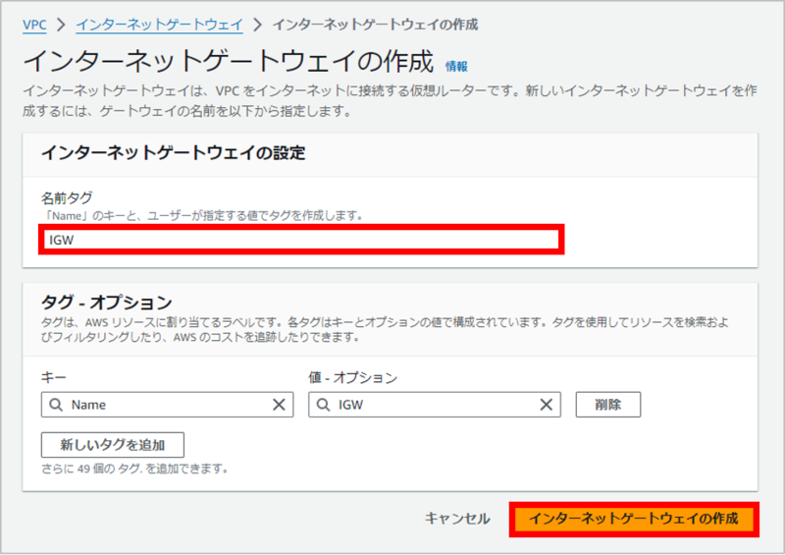Submit with orange インターネットゲートウェイの作成 button

point(634,519)
